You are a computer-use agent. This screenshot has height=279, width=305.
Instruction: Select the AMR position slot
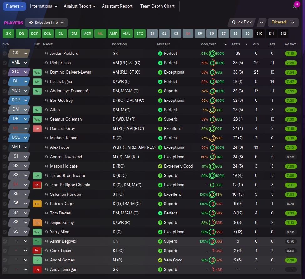click(114, 34)
